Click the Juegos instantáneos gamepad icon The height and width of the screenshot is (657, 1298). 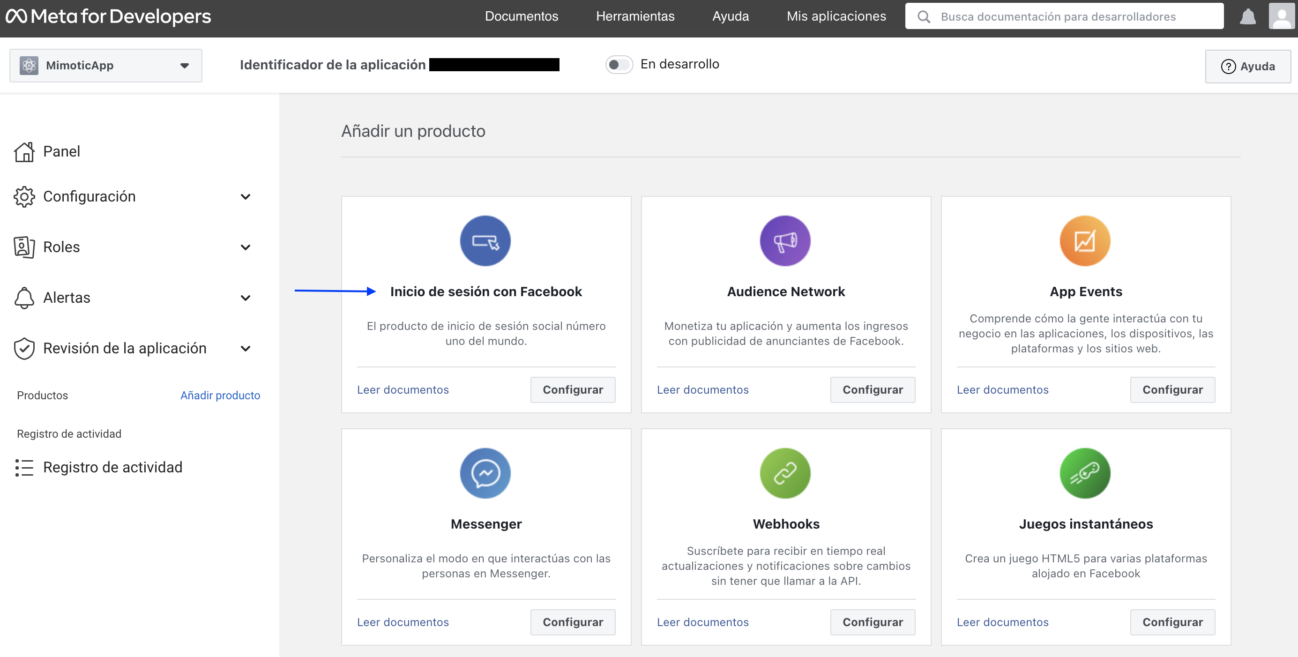pyautogui.click(x=1085, y=473)
